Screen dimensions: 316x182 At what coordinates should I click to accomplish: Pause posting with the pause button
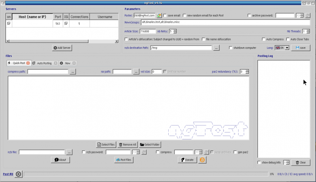click(x=19, y=174)
